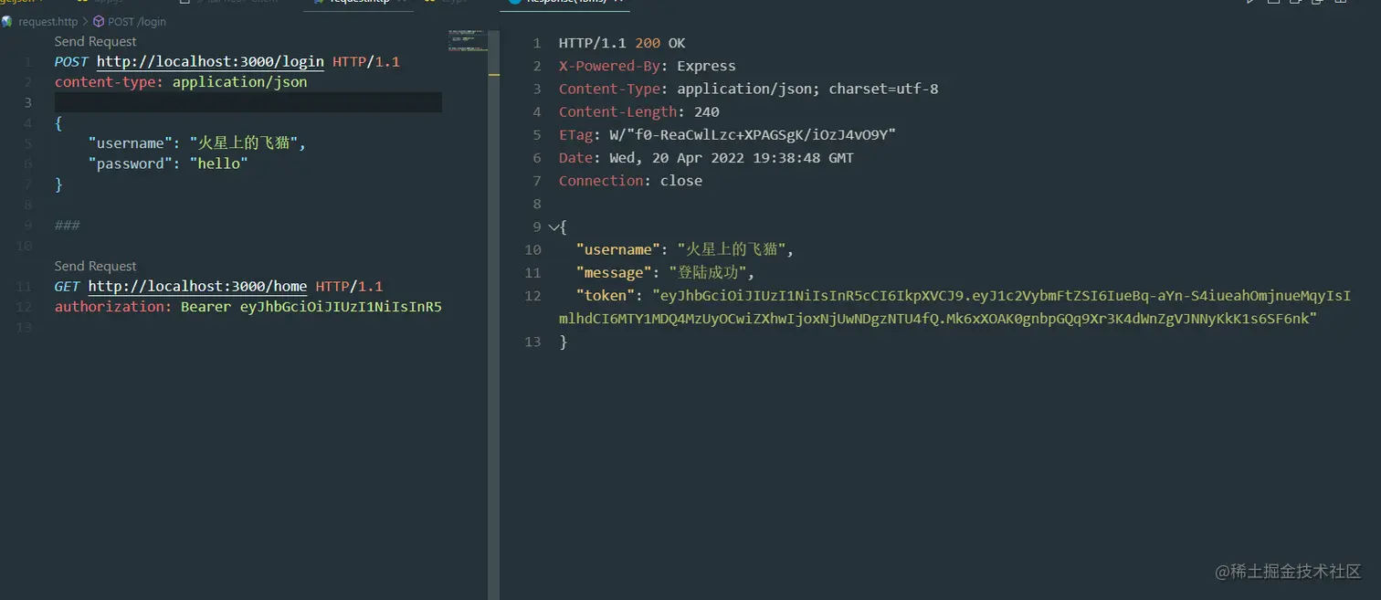Click the POST method keyword
1381x600 pixels.
pos(71,61)
